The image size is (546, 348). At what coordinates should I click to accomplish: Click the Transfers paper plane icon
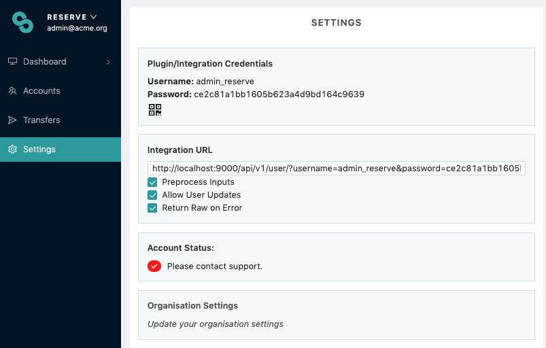(12, 120)
